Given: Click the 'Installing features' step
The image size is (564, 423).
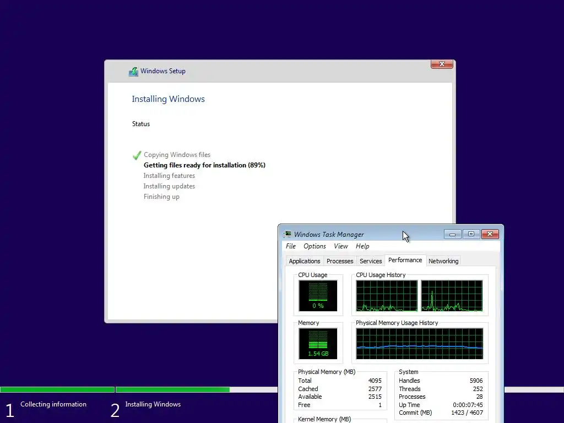Looking at the screenshot, I should click(x=169, y=176).
